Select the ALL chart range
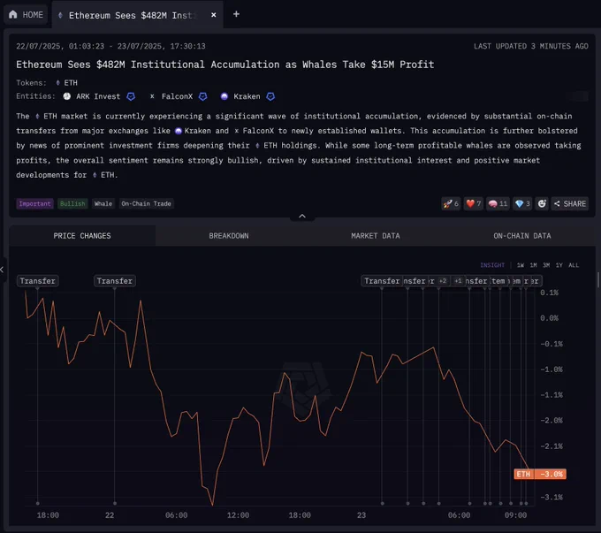Viewport: 601px width, 533px height. [x=574, y=265]
